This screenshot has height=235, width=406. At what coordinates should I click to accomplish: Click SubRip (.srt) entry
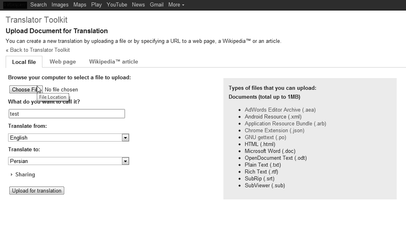pyautogui.click(x=259, y=178)
